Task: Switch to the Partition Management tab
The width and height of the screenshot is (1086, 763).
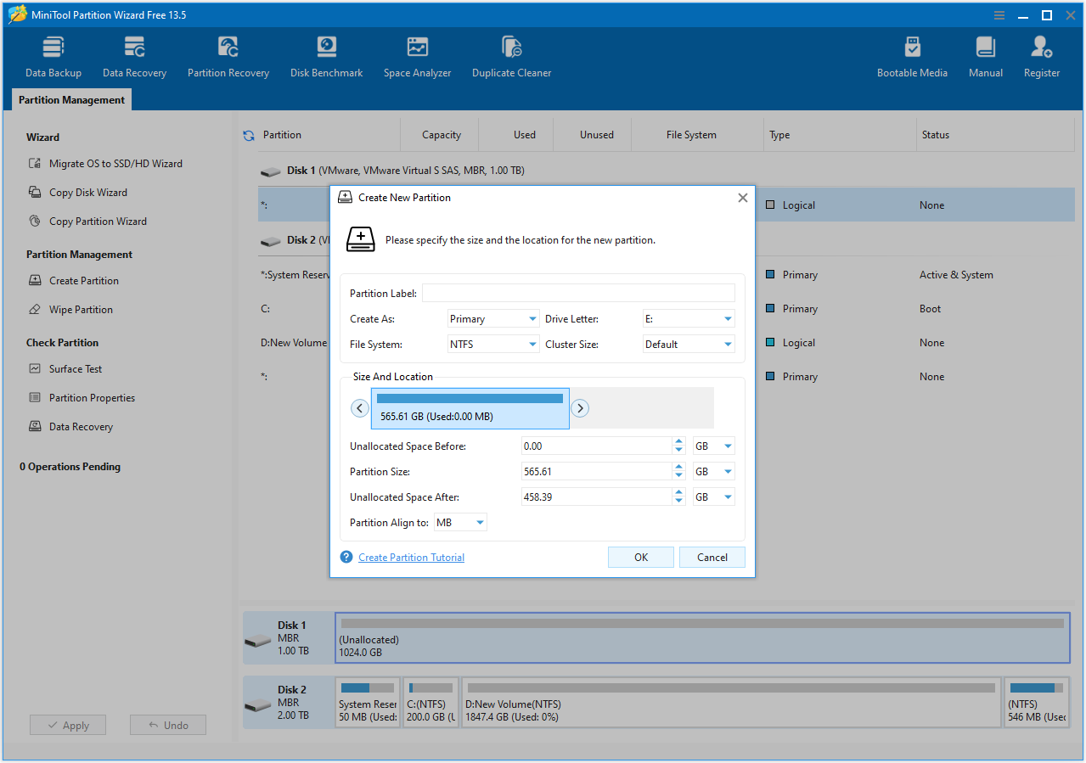Action: [x=70, y=99]
